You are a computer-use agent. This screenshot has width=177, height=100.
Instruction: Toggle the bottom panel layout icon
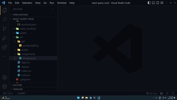tap(153, 3)
